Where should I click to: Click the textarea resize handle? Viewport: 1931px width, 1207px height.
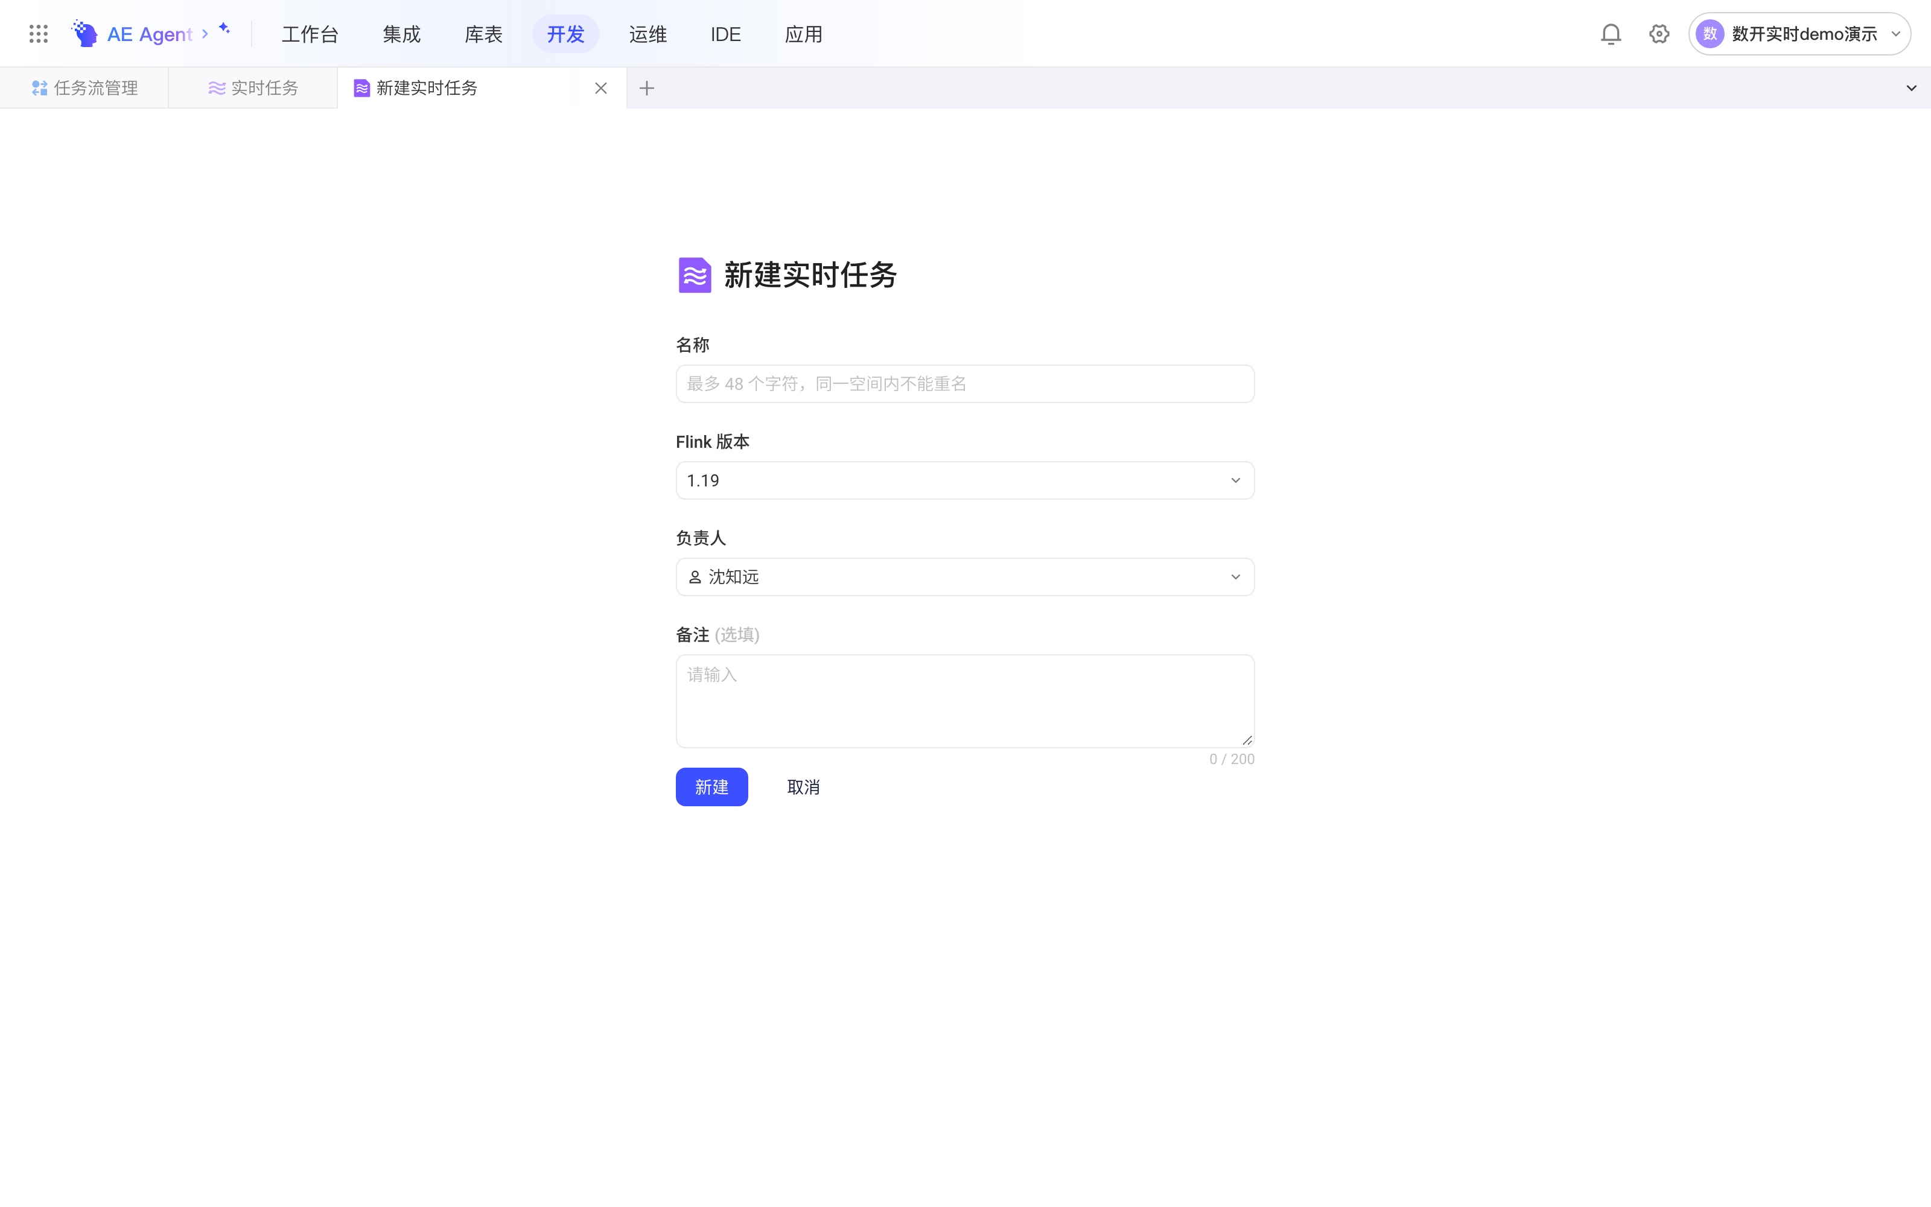[x=1247, y=740]
